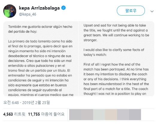Image resolution: width=159 pixels, height=124 pixels.
Task: Open the tweet timestamp 오전 6:48
Action: point(11,102)
